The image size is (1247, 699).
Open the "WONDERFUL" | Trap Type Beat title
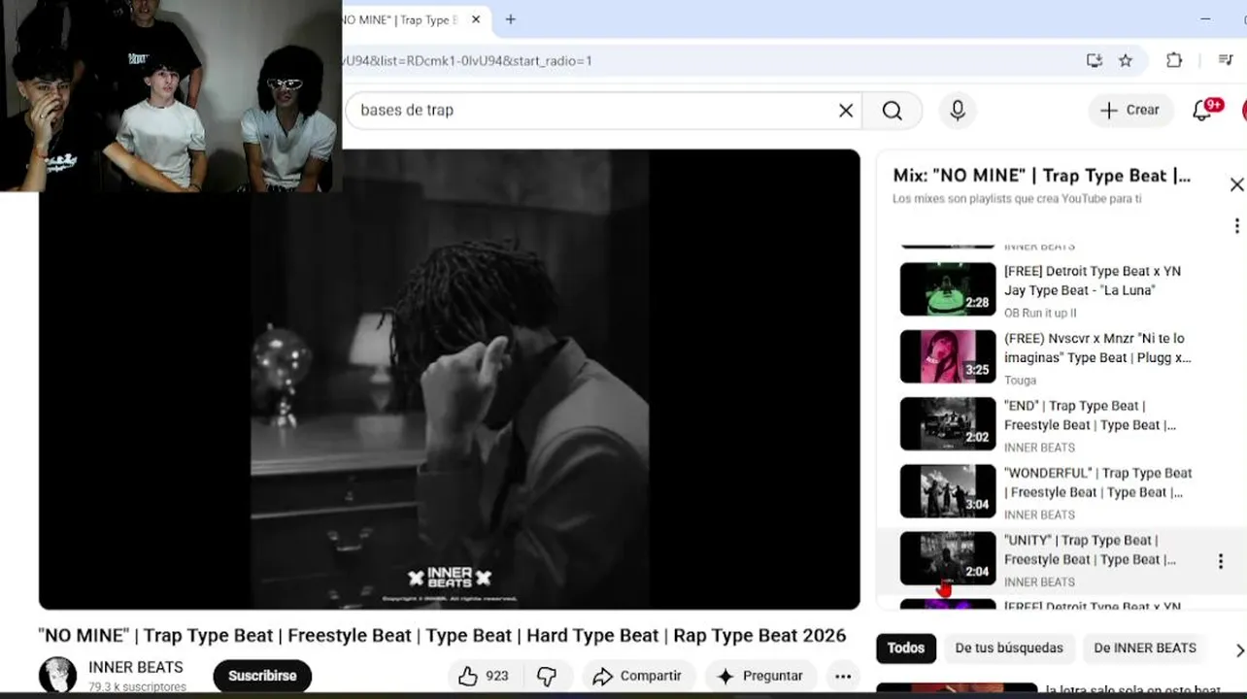coord(1097,483)
